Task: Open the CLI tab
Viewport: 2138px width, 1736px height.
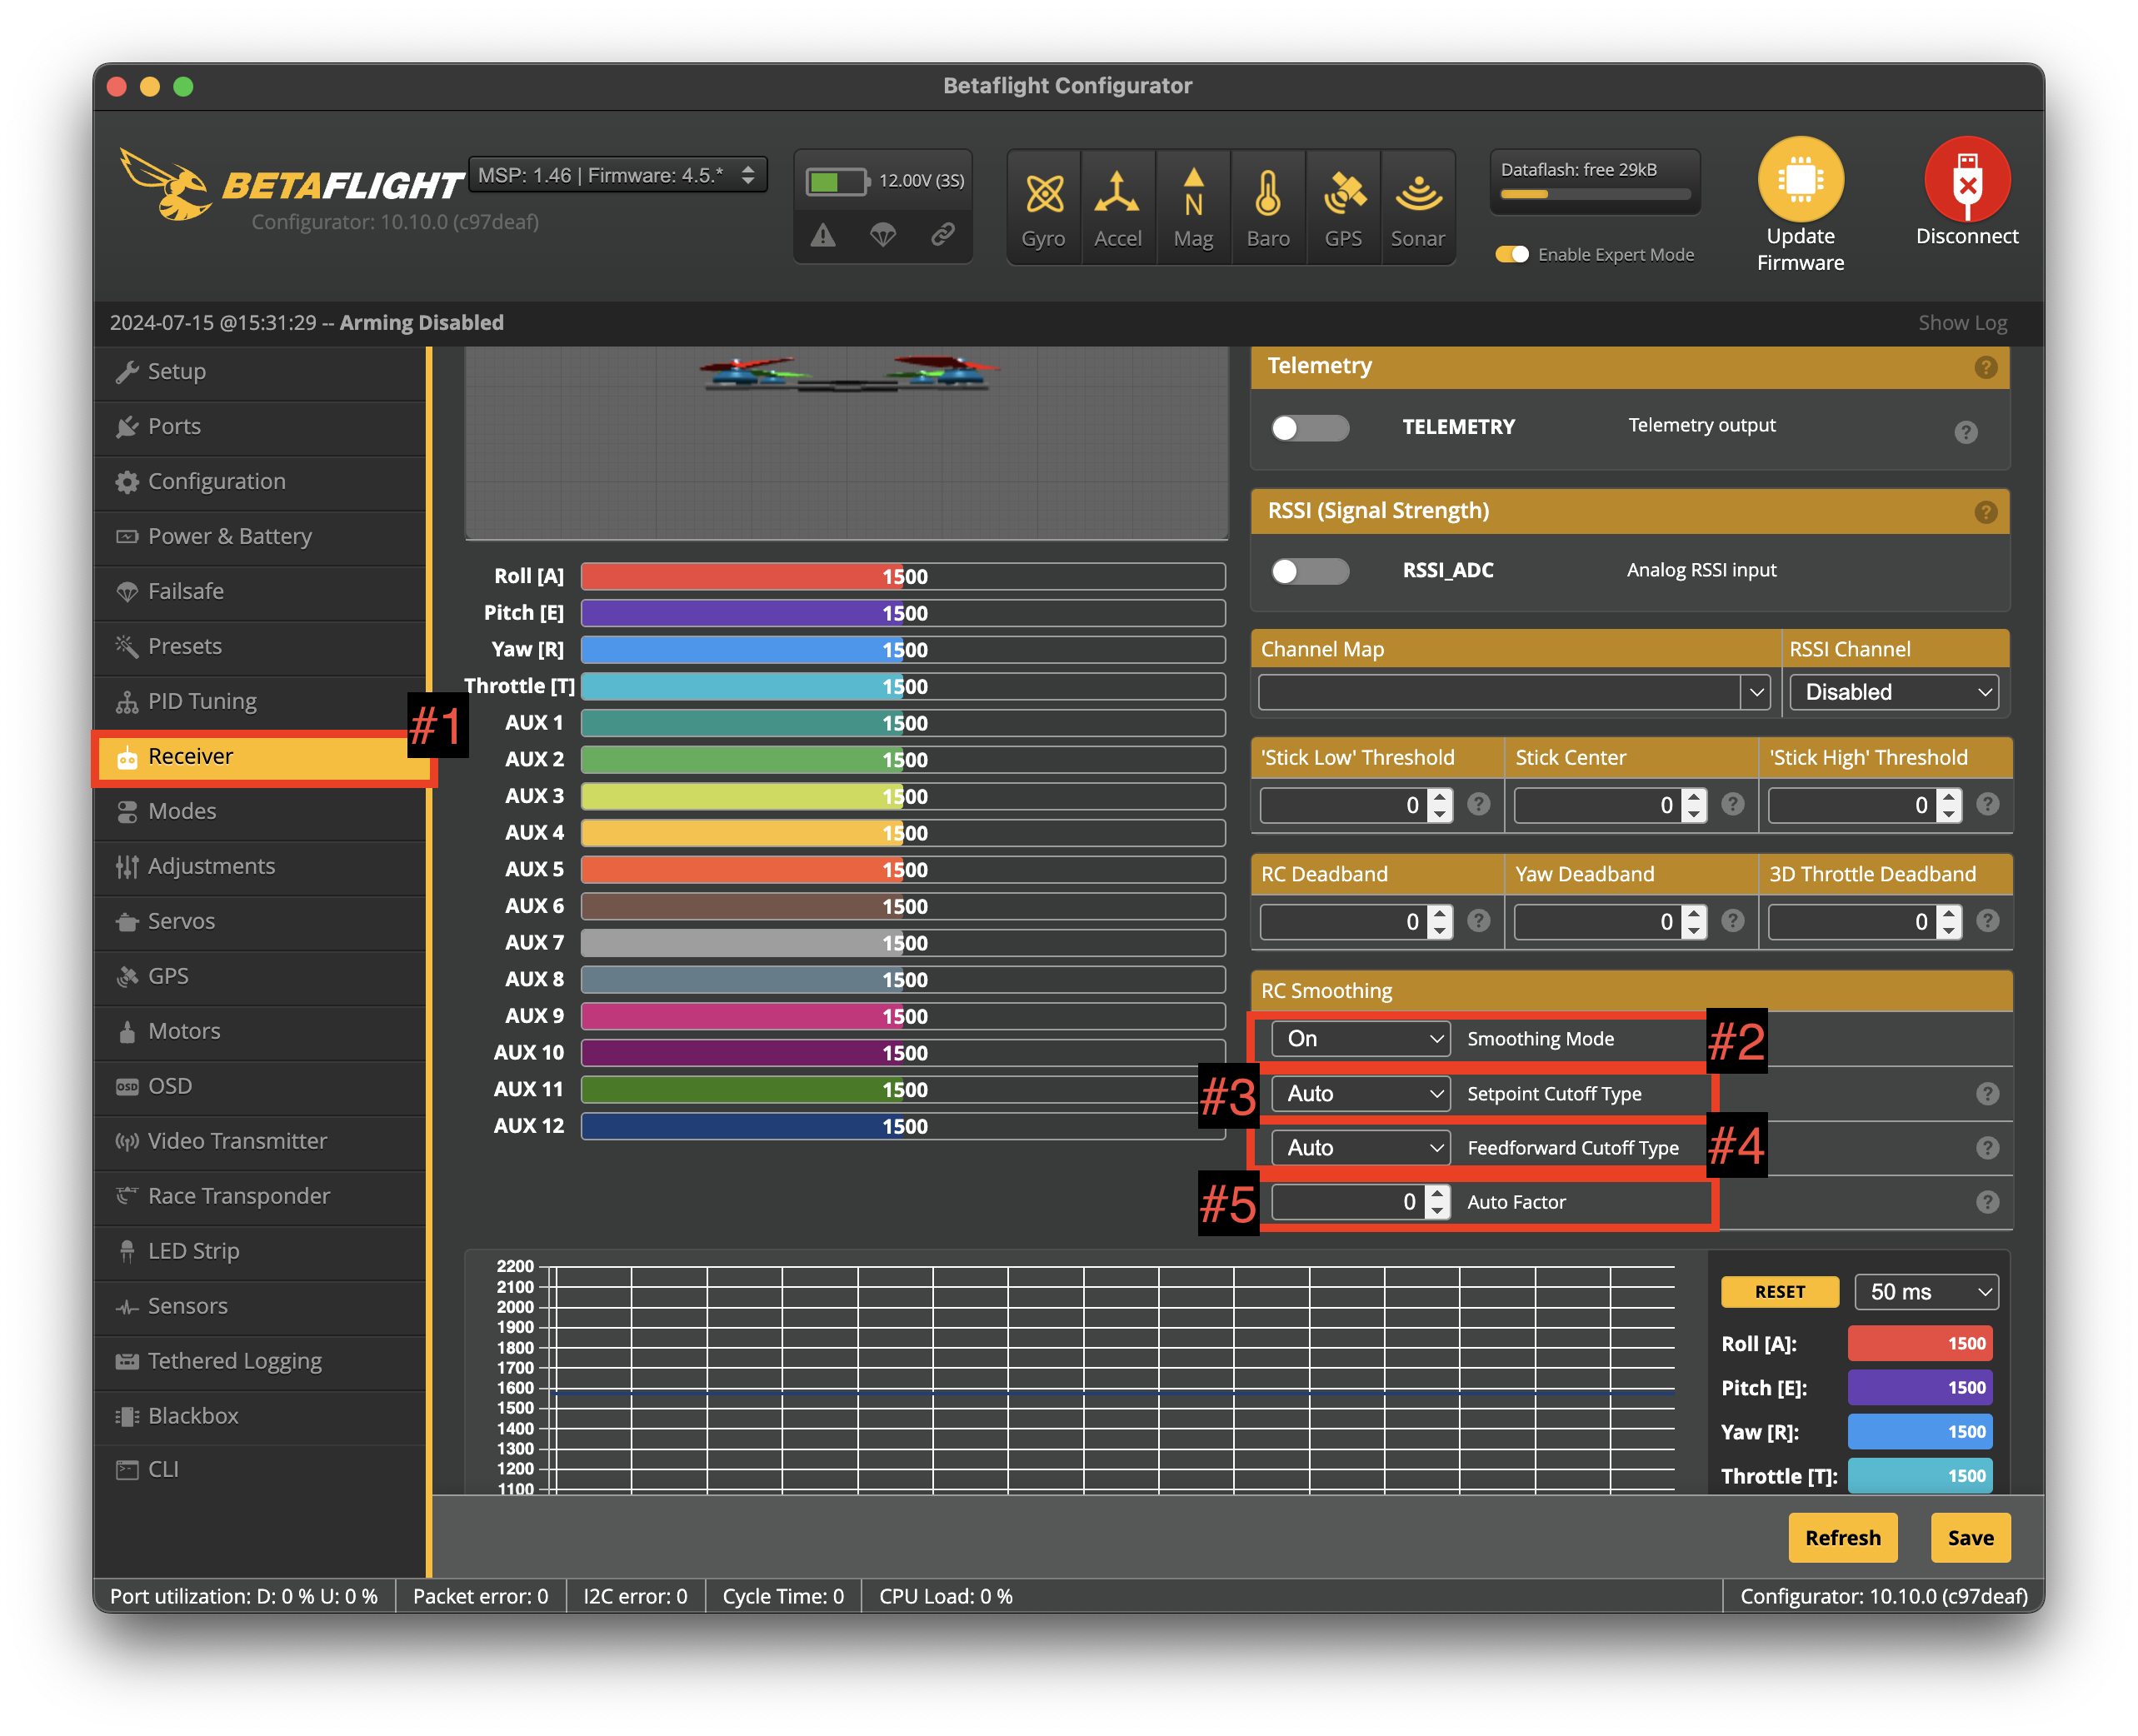Action: coord(260,1470)
